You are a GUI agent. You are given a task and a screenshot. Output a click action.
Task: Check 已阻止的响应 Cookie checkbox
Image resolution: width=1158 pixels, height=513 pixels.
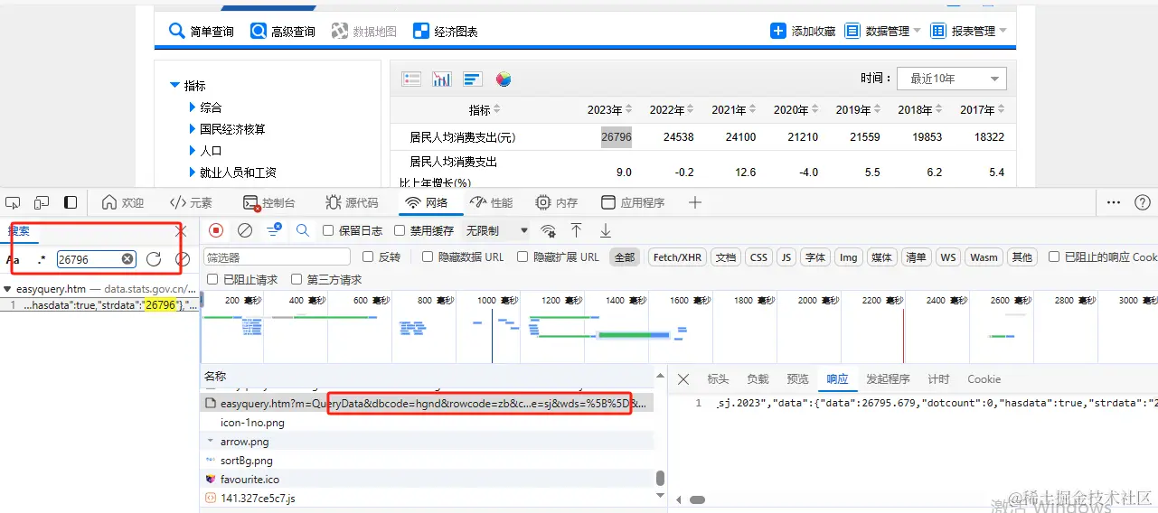tap(1054, 257)
